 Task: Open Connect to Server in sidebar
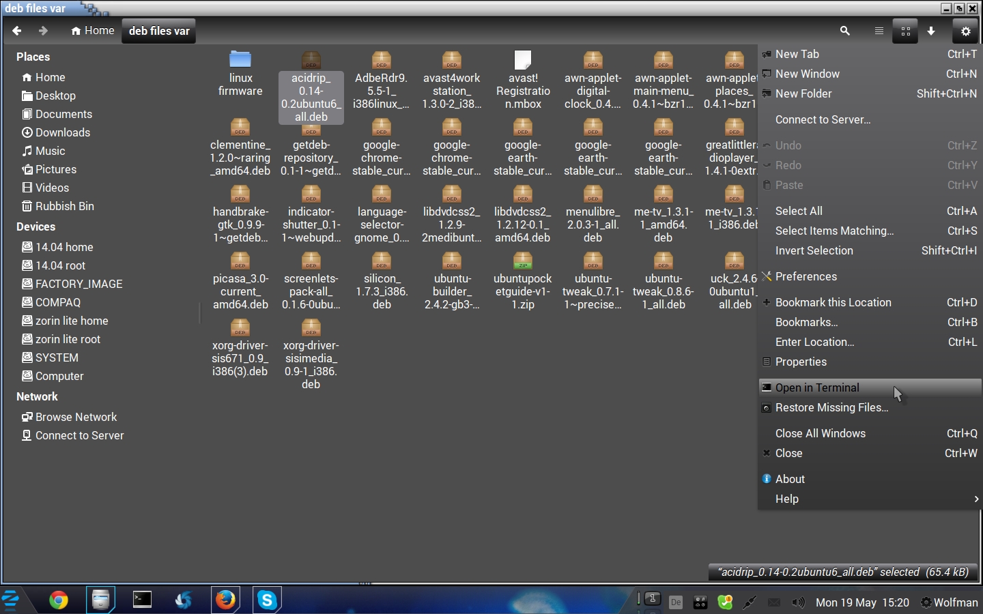pos(79,435)
